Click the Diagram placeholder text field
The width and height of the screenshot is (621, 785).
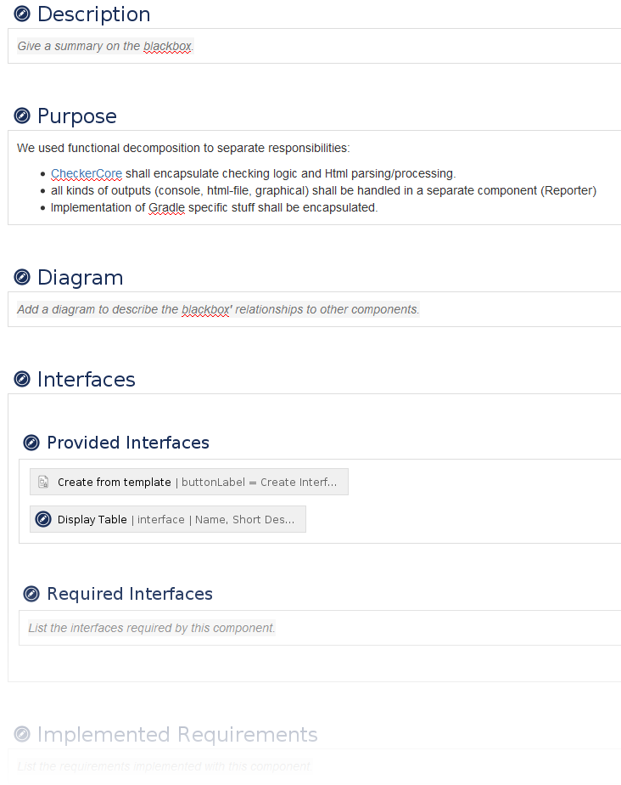218,309
